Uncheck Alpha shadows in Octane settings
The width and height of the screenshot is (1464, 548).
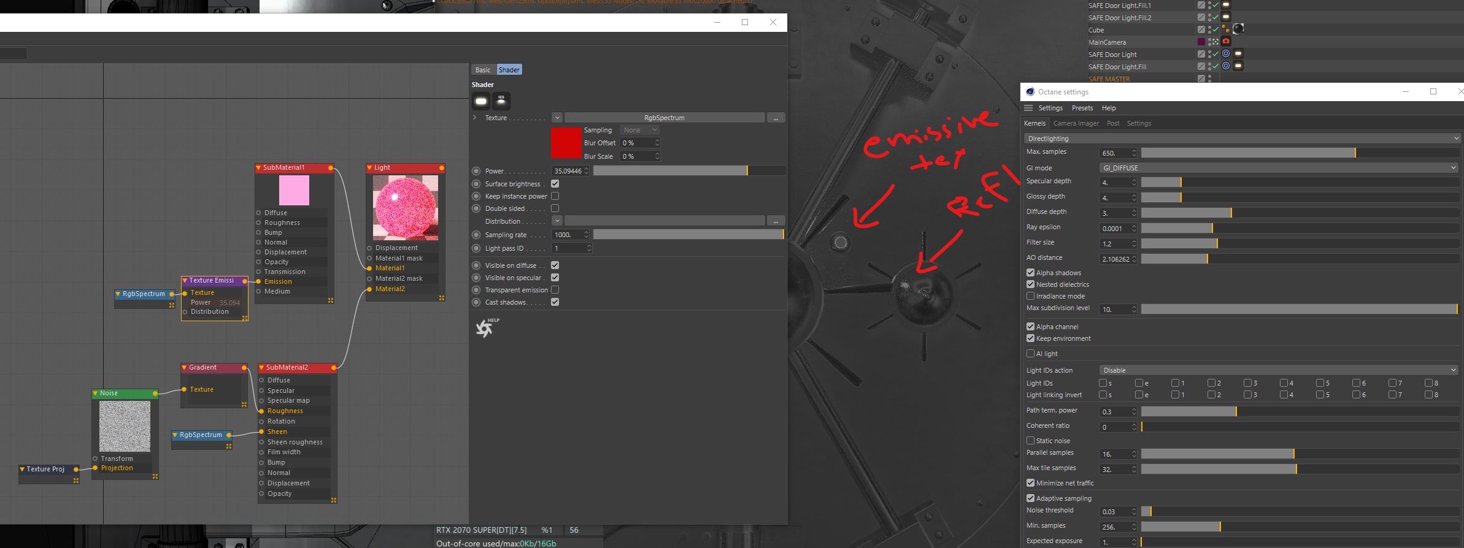pos(1031,273)
